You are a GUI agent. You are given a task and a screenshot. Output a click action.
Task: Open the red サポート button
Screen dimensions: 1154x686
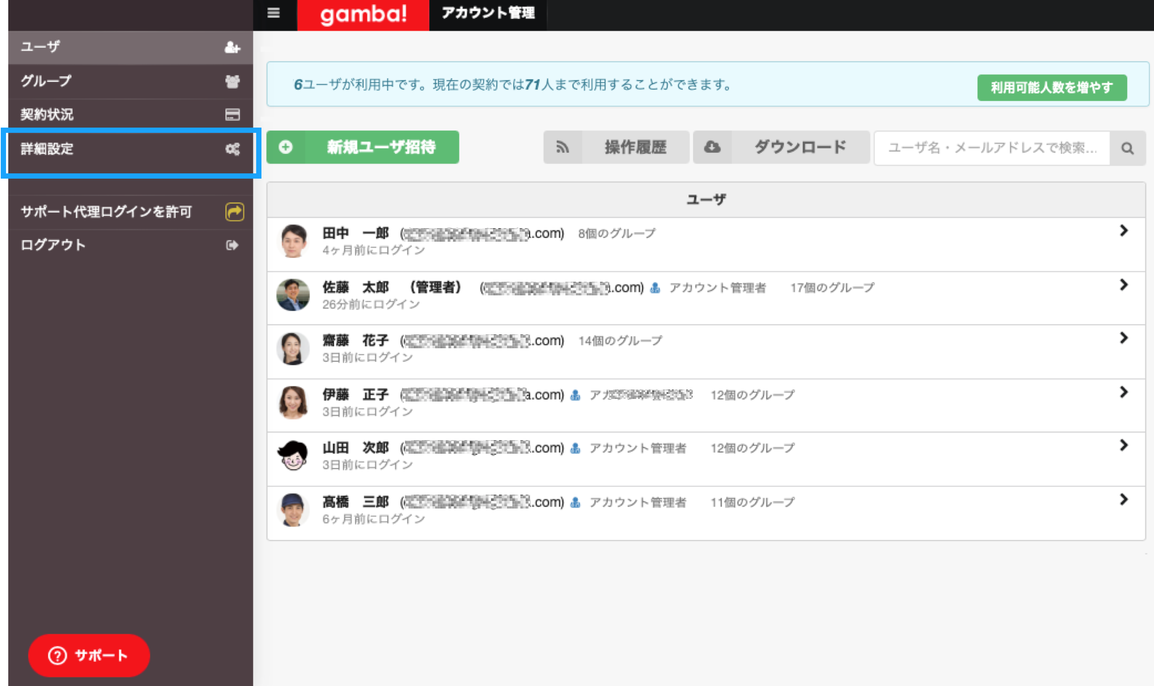(89, 655)
